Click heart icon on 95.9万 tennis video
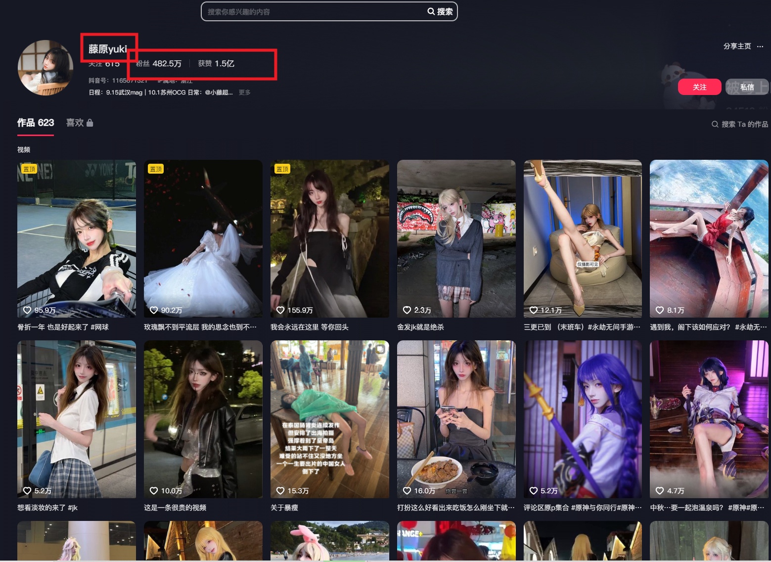This screenshot has height=562, width=771. [28, 310]
